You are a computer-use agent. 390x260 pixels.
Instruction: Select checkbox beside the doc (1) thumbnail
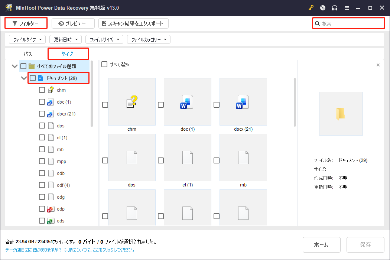click(161, 105)
